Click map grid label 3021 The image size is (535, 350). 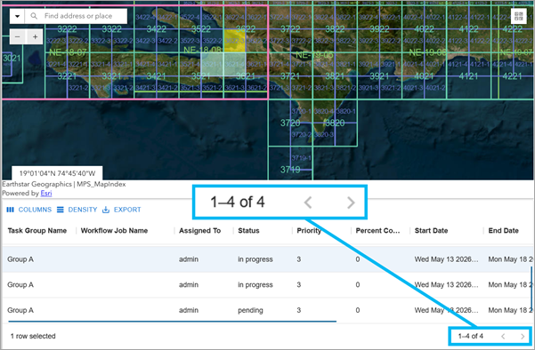click(x=12, y=59)
